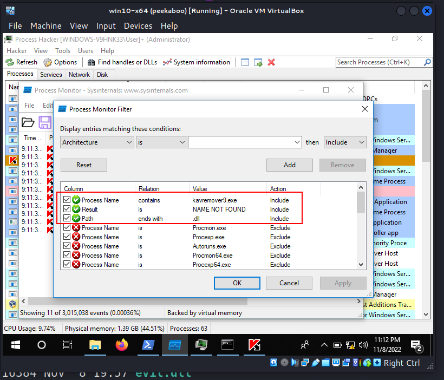Open the filter value combo box
Screen dimensions: 444x380
pos(244,142)
